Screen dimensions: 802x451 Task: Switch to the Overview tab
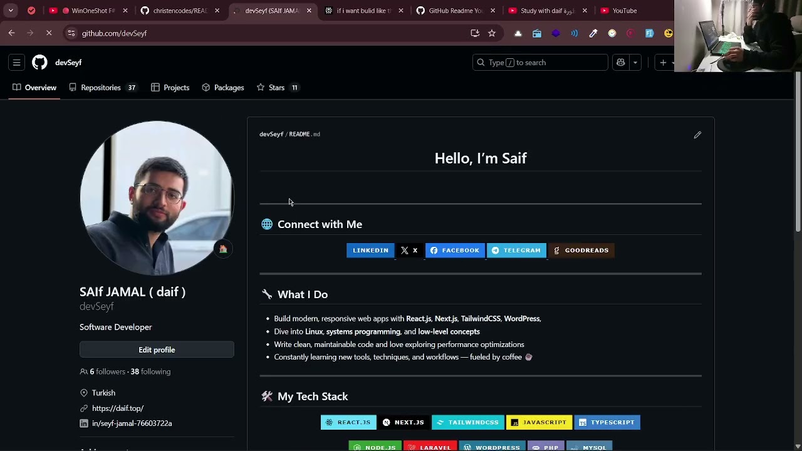(x=34, y=88)
